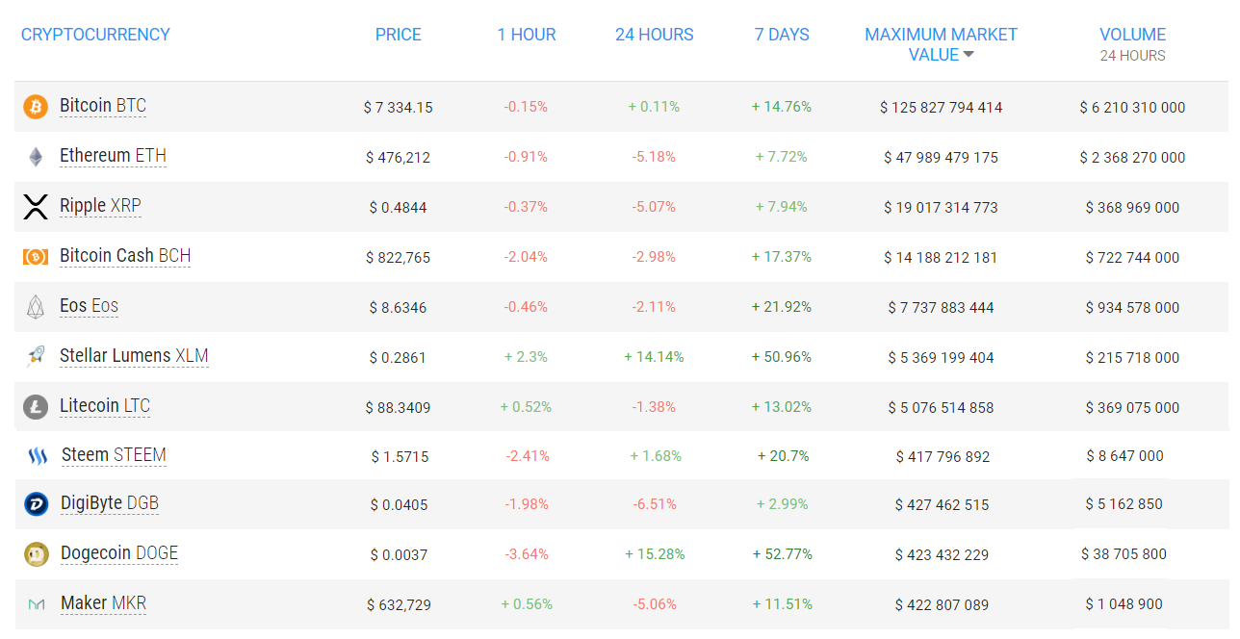Click Litecoin volume $ 369 075 000
Screen dimensions: 1240x639
(x=1133, y=408)
